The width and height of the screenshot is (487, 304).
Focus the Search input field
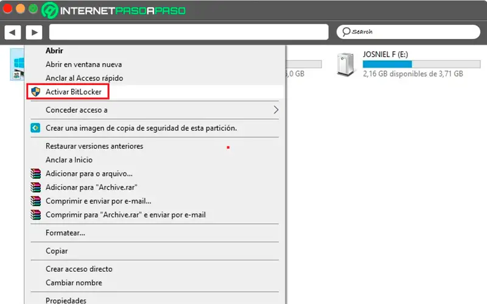point(408,32)
